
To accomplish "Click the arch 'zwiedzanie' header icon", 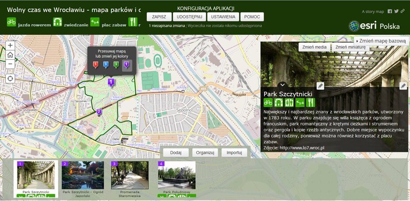I will tap(57, 22).
